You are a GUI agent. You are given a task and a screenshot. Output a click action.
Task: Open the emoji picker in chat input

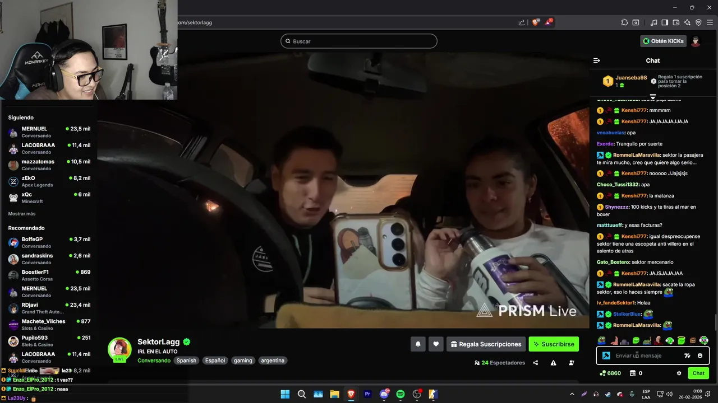click(x=700, y=355)
